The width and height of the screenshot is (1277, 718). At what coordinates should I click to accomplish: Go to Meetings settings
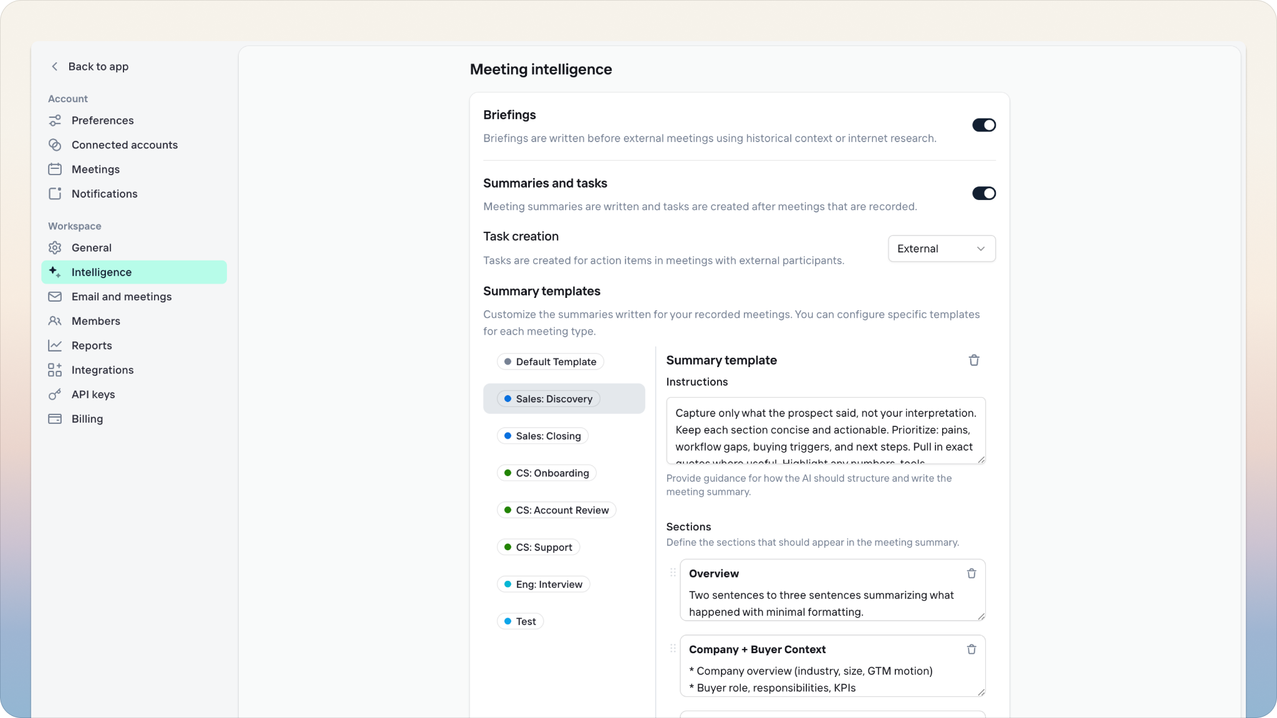click(x=134, y=170)
